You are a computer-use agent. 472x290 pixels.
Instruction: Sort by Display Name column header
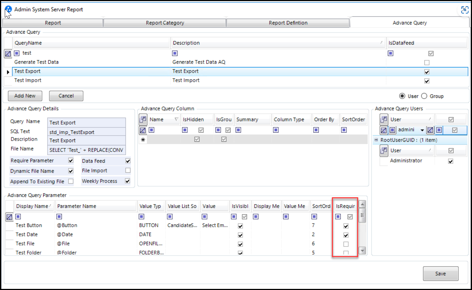click(34, 206)
